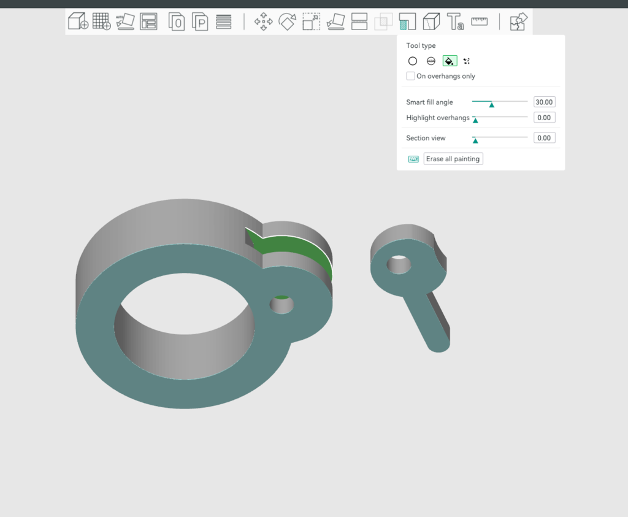The image size is (628, 517).
Task: Select the Move gizmo
Action: [262, 21]
